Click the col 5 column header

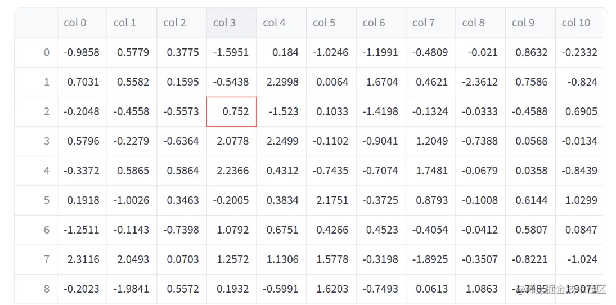coord(331,23)
